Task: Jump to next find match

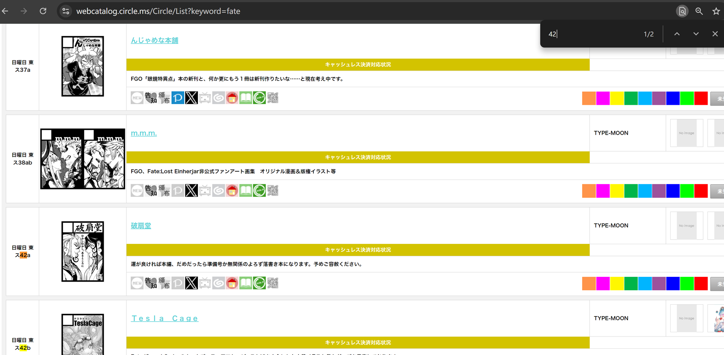Action: [696, 34]
